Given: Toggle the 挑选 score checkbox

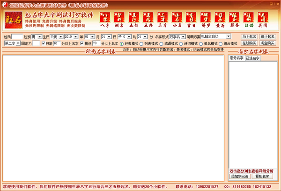Looking at the screenshot, I should pyautogui.click(x=82, y=43).
